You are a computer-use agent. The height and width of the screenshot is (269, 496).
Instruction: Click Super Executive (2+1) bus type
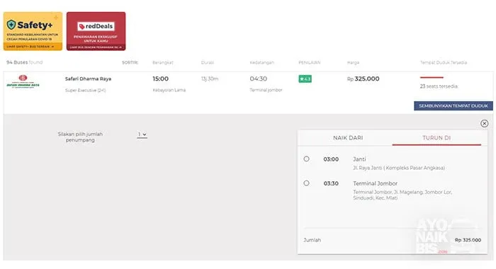tap(86, 91)
